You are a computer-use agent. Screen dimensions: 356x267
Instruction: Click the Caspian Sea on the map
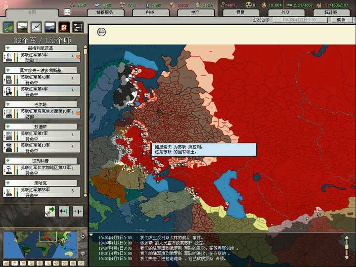coord(230,195)
